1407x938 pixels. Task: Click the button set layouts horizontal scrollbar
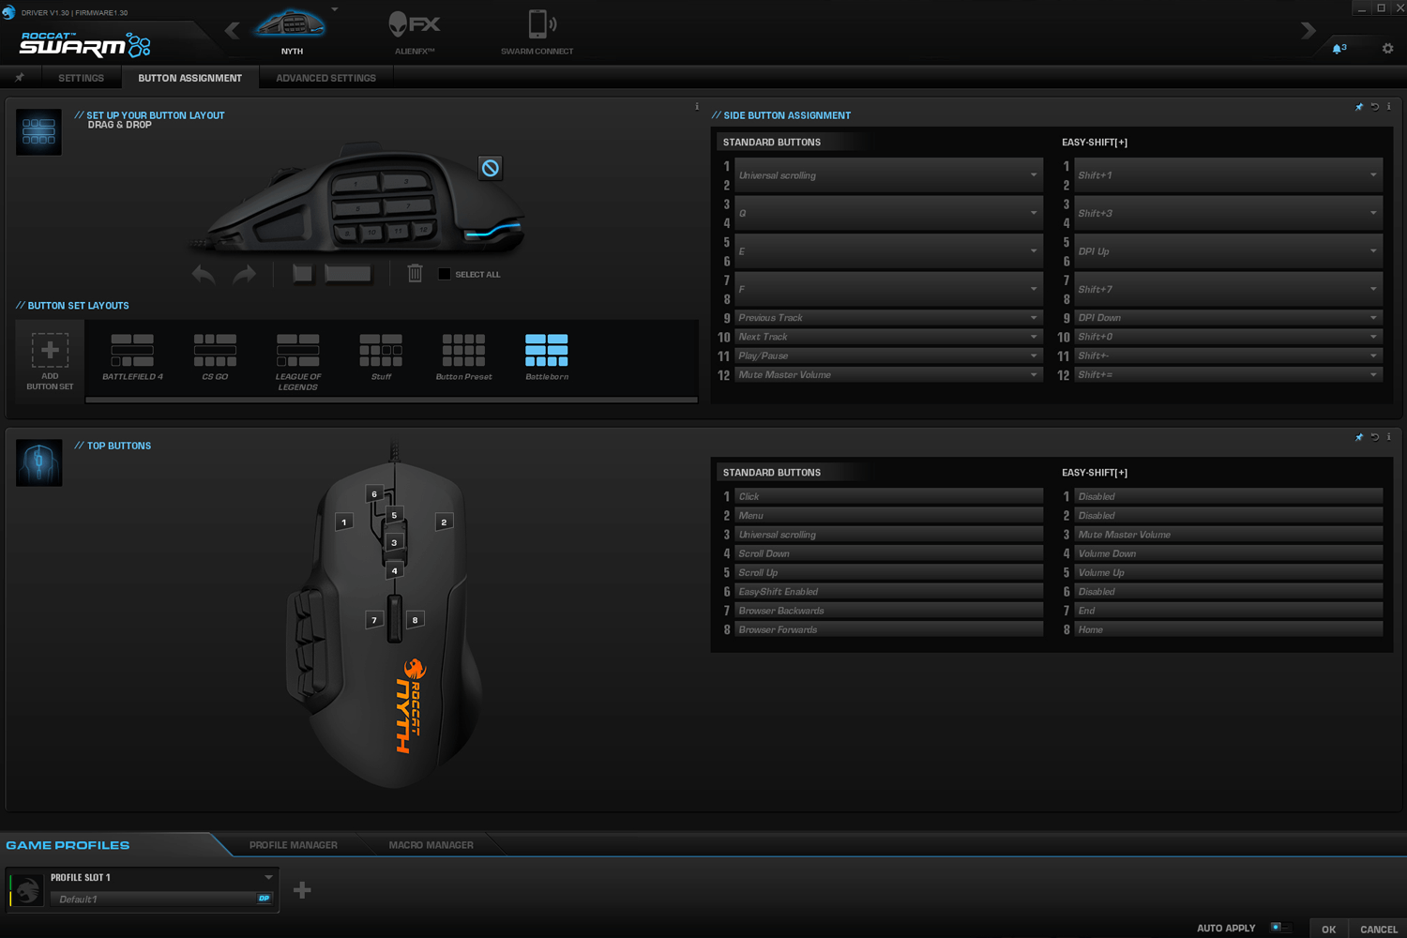click(x=391, y=400)
